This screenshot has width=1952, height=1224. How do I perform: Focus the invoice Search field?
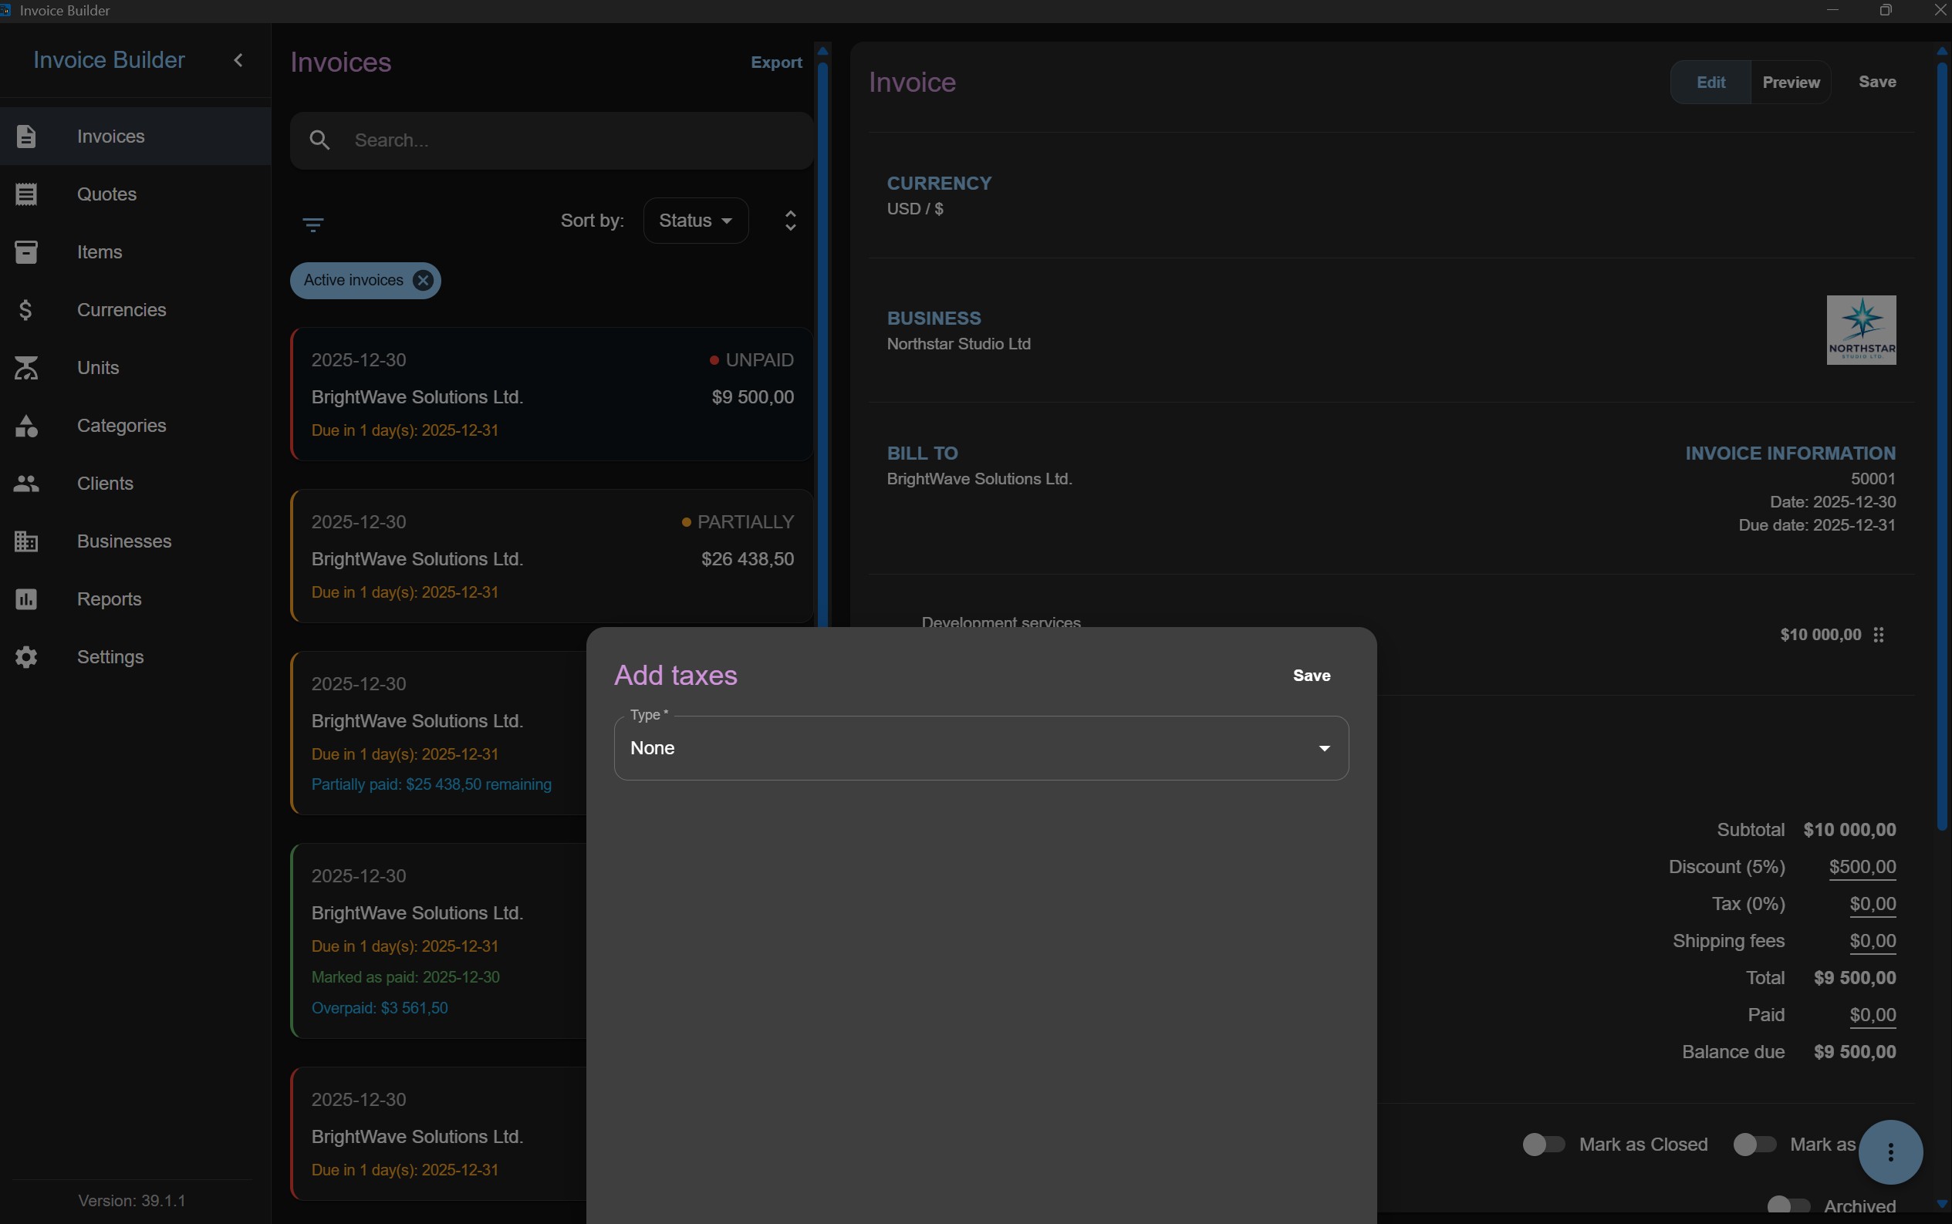pyautogui.click(x=552, y=141)
